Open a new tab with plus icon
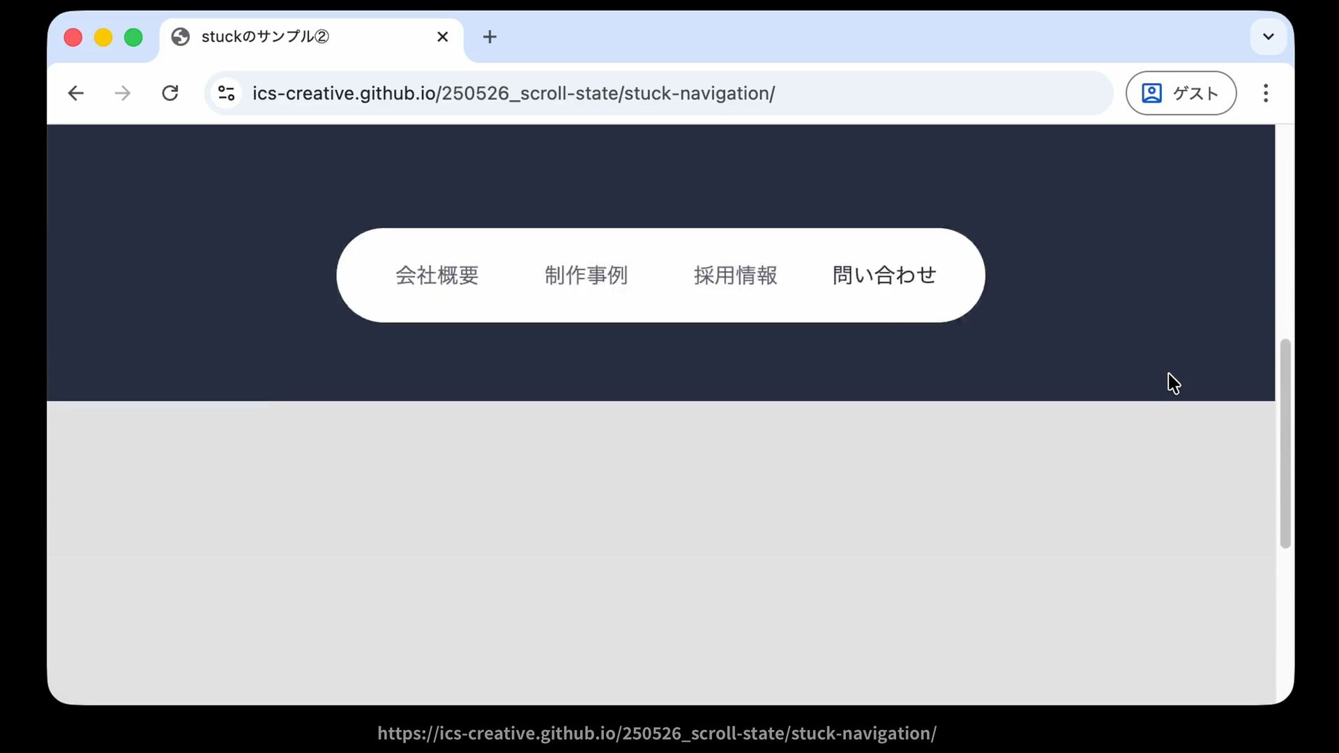This screenshot has height=753, width=1339. (490, 37)
